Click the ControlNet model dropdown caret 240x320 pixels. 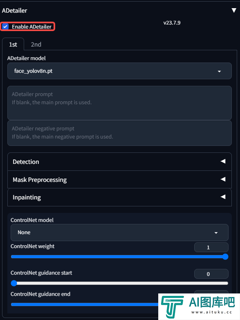pos(216,233)
